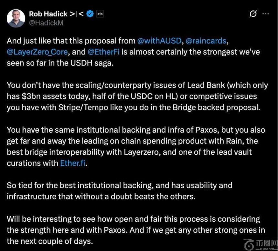
Task: Click the paragraph starting "You have the same institutional"
Action: pos(136,146)
